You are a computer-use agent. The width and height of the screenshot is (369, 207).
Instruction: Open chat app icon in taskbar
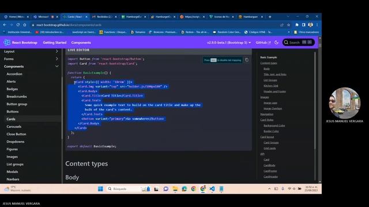[165, 189]
